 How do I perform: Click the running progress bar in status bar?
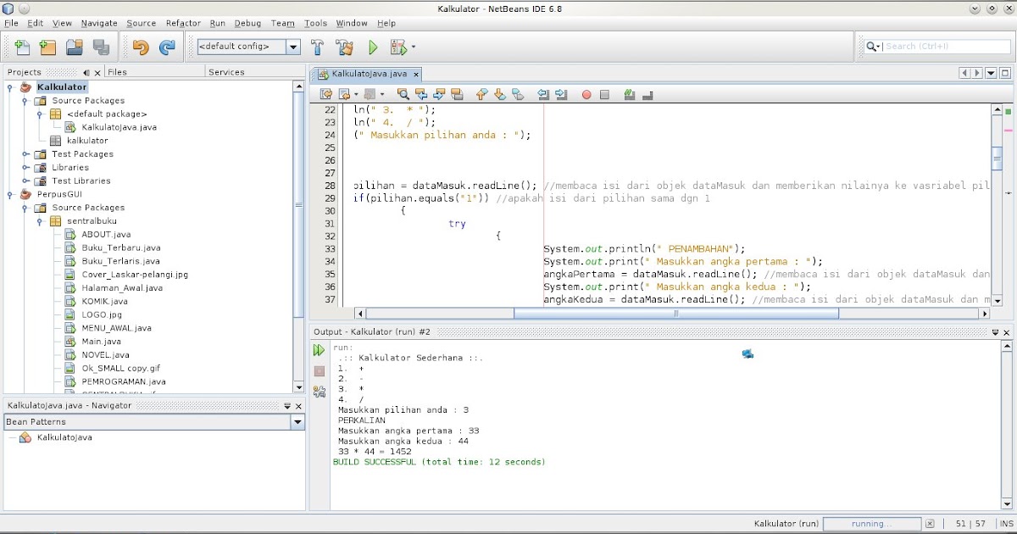[872, 524]
